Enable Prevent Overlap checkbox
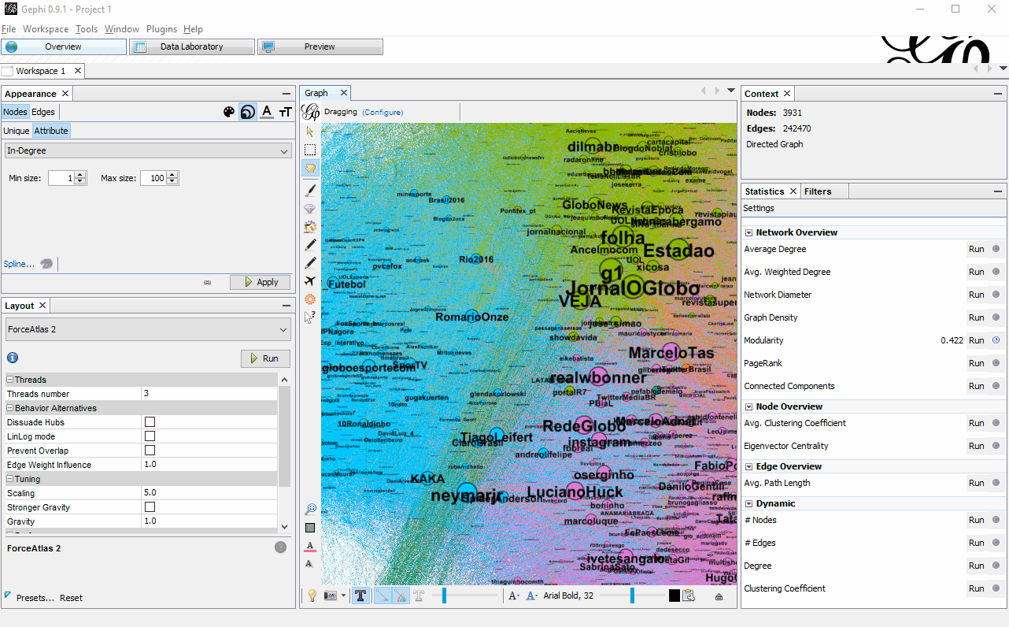This screenshot has width=1009, height=627. [x=150, y=451]
